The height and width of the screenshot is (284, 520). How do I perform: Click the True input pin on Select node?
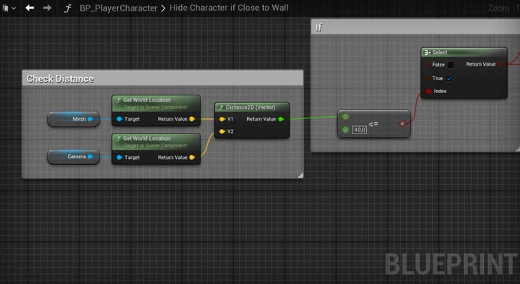tap(428, 79)
